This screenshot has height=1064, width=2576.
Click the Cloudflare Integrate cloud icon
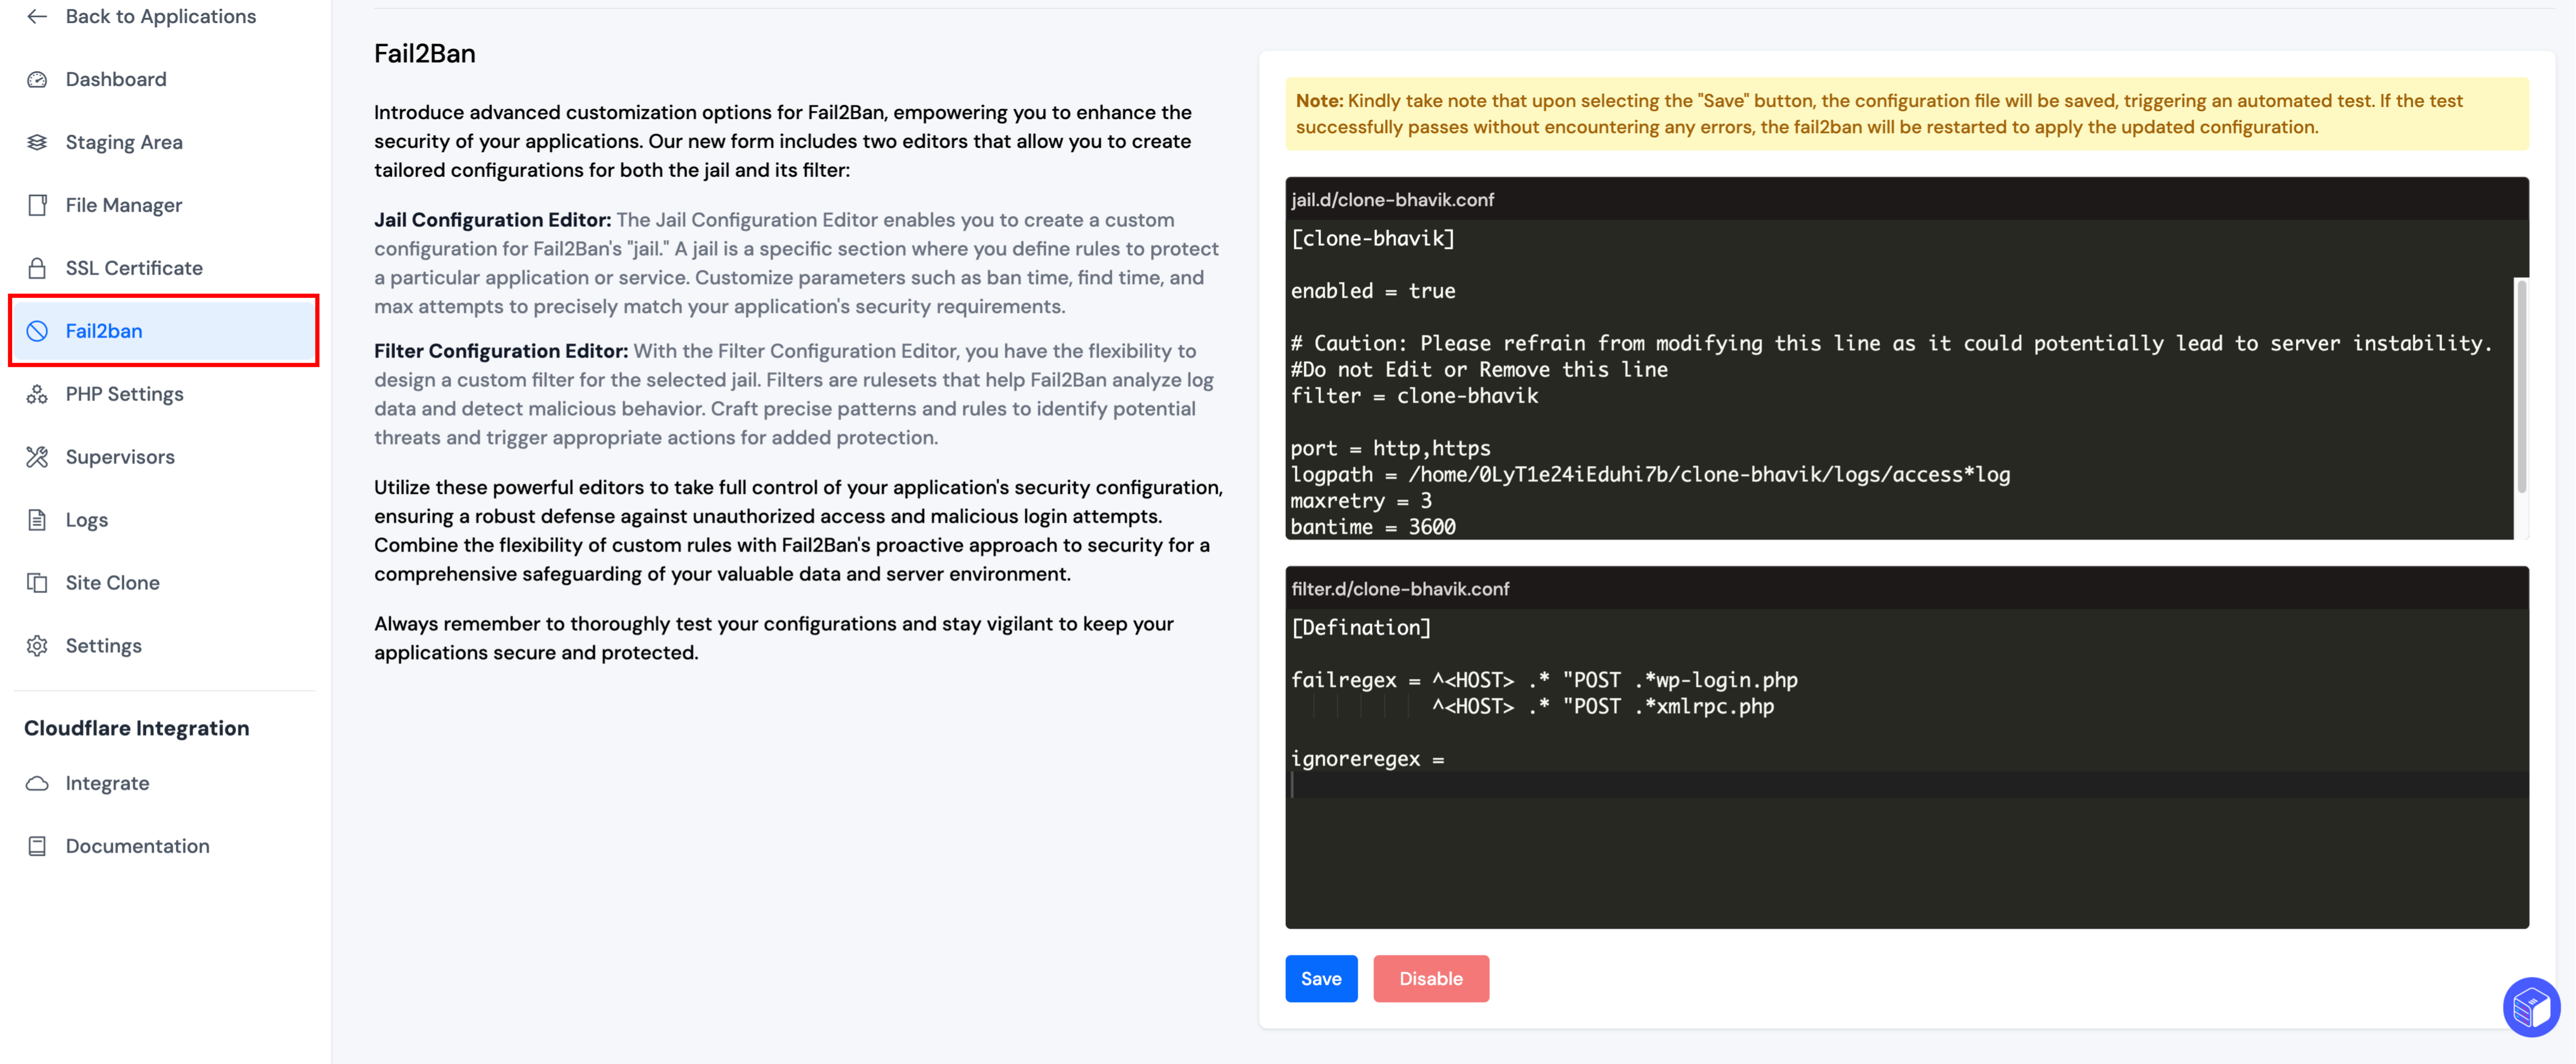(x=37, y=783)
